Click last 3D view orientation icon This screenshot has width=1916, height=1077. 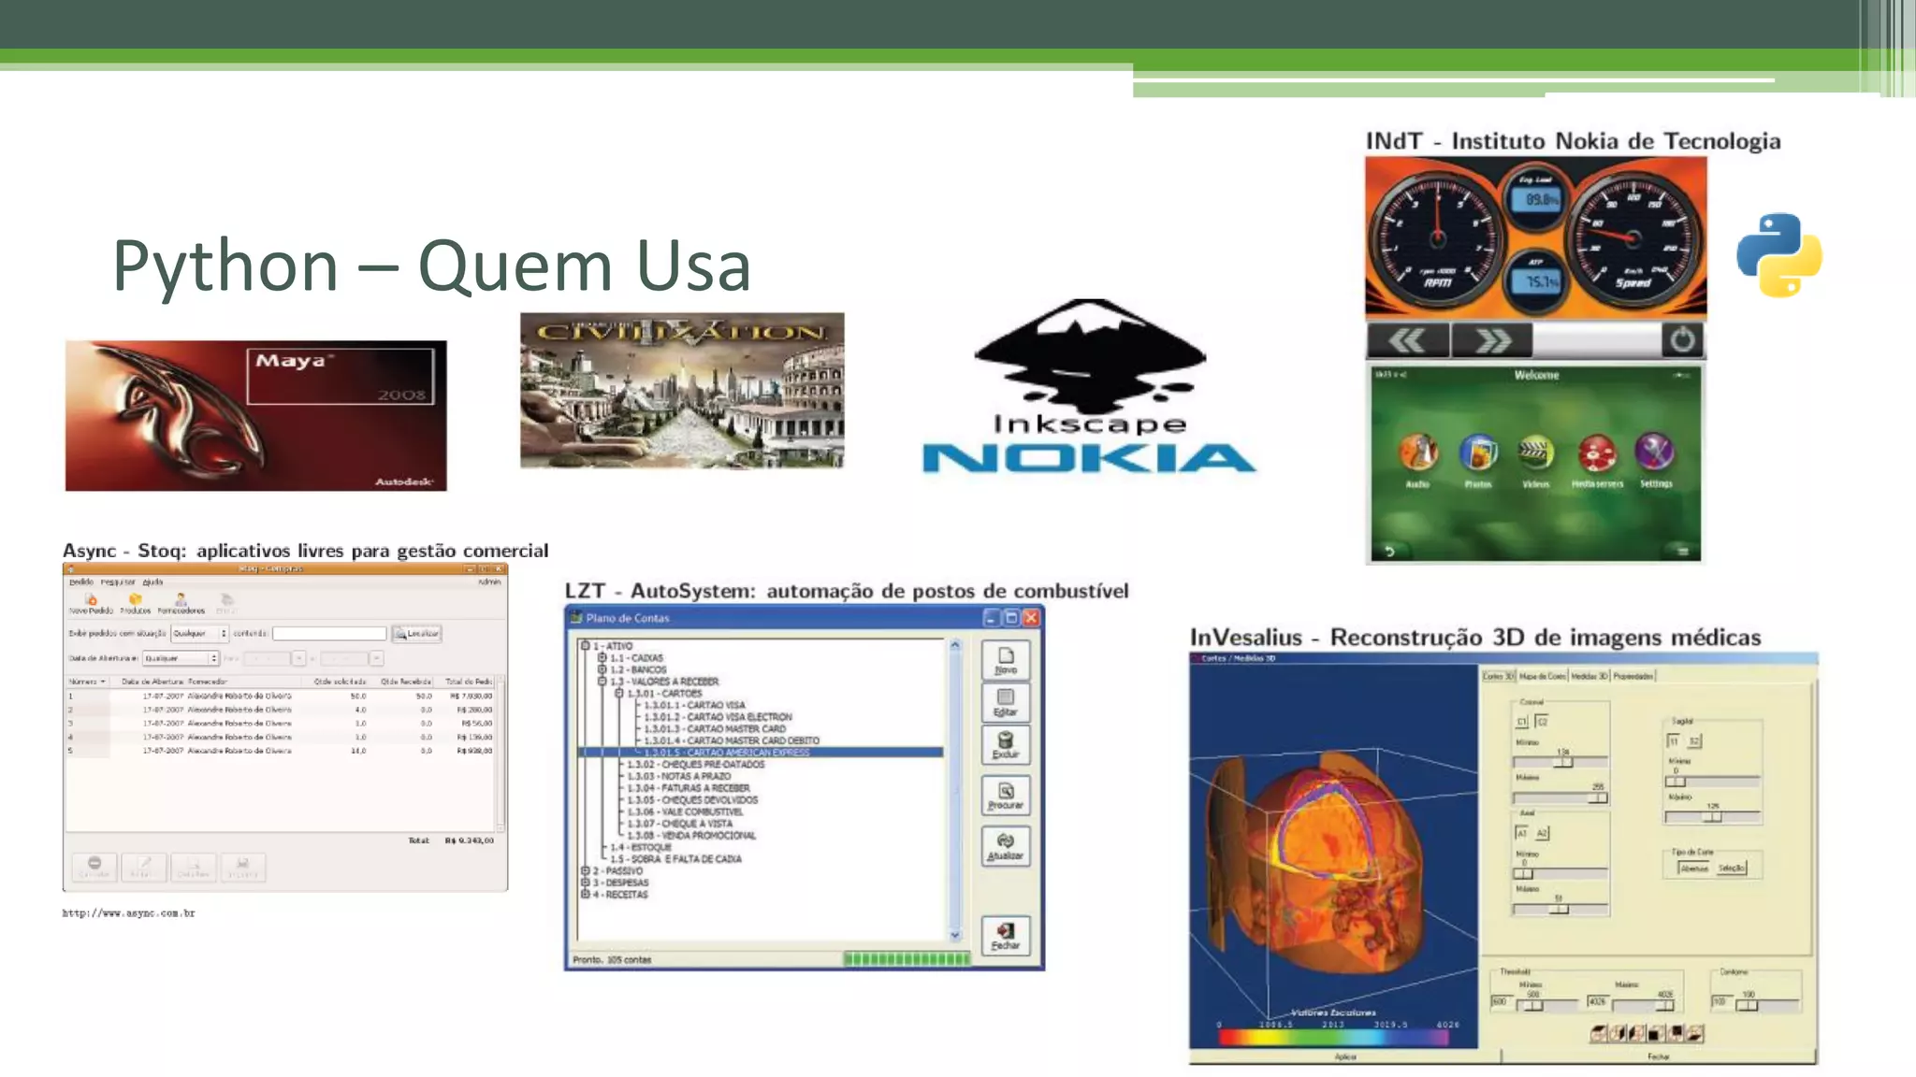1694,1033
